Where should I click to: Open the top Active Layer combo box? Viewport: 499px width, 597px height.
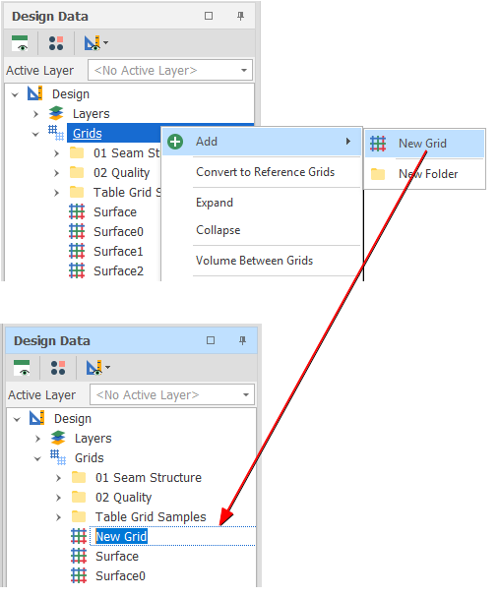coord(170,70)
